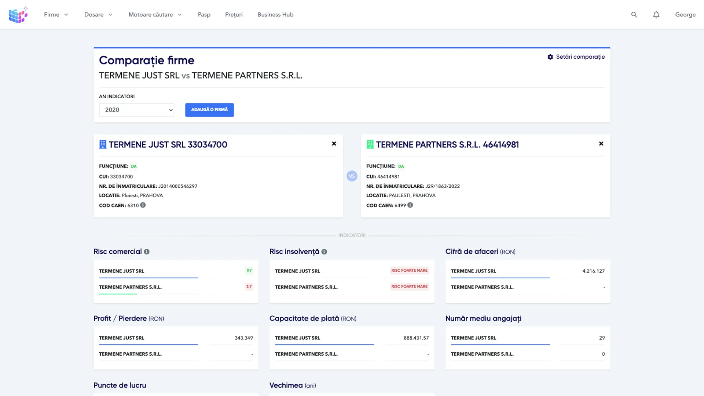Click TERMENE PARTNERS FUNCȚIUNE DA status
The height and width of the screenshot is (396, 704).
[x=401, y=166]
